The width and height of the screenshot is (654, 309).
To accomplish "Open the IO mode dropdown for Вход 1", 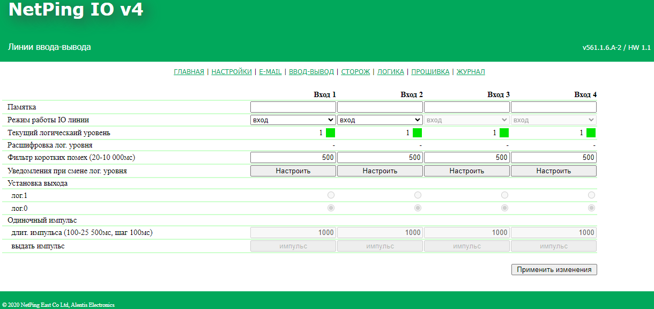I will [x=293, y=120].
